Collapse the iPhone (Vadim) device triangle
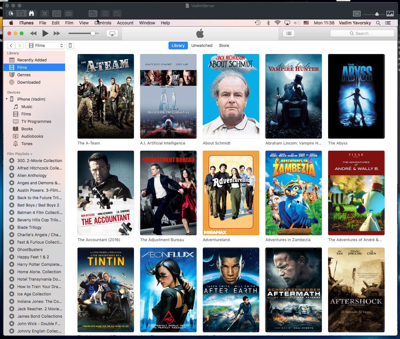 [x=7, y=99]
